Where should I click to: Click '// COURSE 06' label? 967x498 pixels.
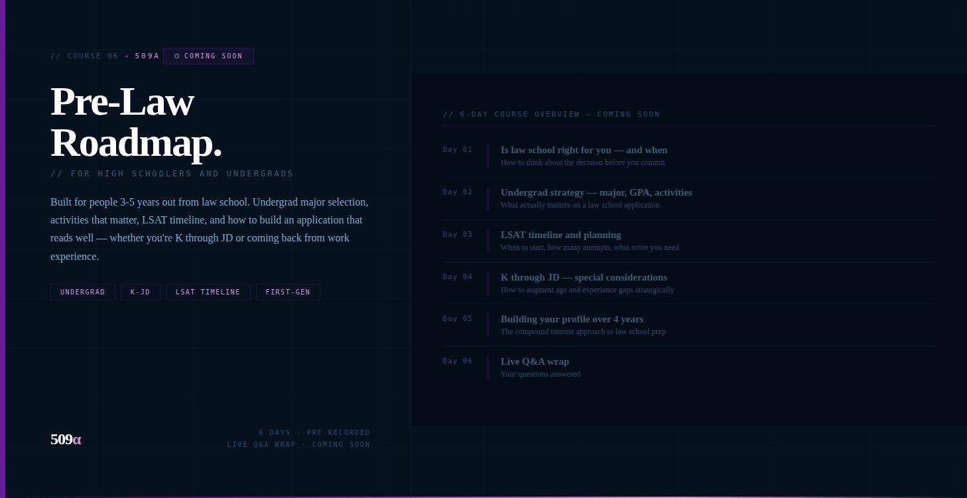(84, 56)
